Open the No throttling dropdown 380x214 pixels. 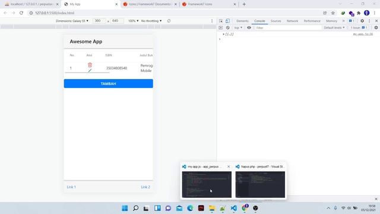tap(151, 21)
